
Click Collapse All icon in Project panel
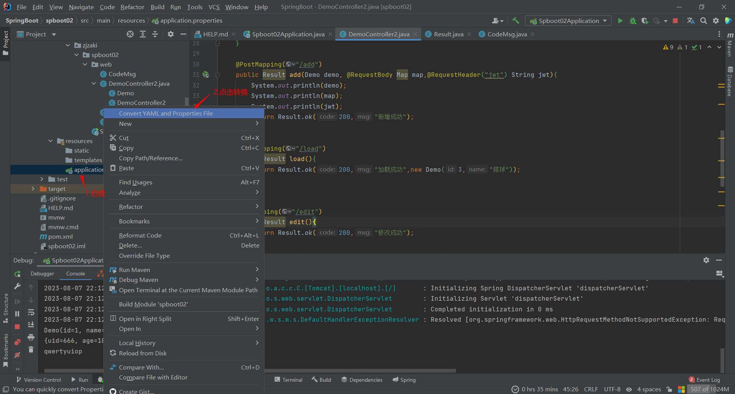tap(155, 34)
